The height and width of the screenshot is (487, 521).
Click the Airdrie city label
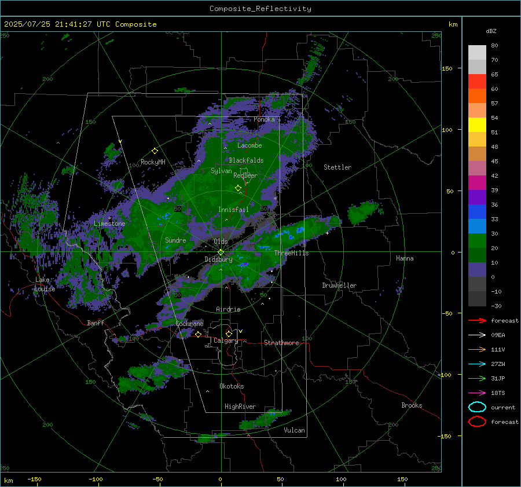[x=228, y=309]
